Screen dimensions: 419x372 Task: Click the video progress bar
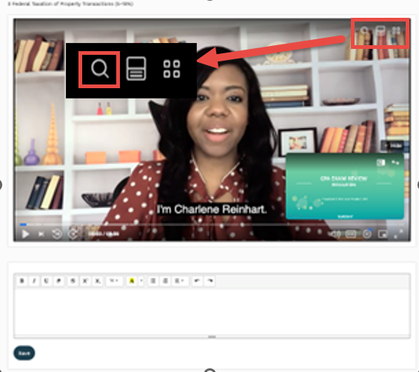point(212,225)
